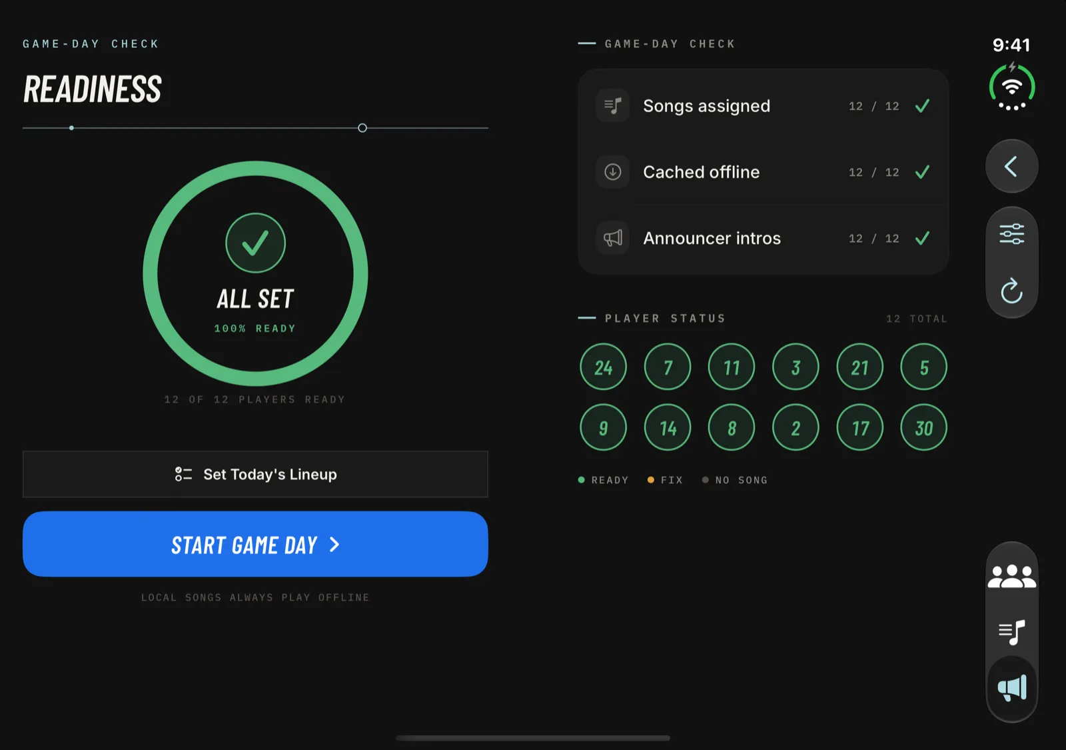Select player number 24
Image resolution: width=1066 pixels, height=750 pixels.
(603, 367)
